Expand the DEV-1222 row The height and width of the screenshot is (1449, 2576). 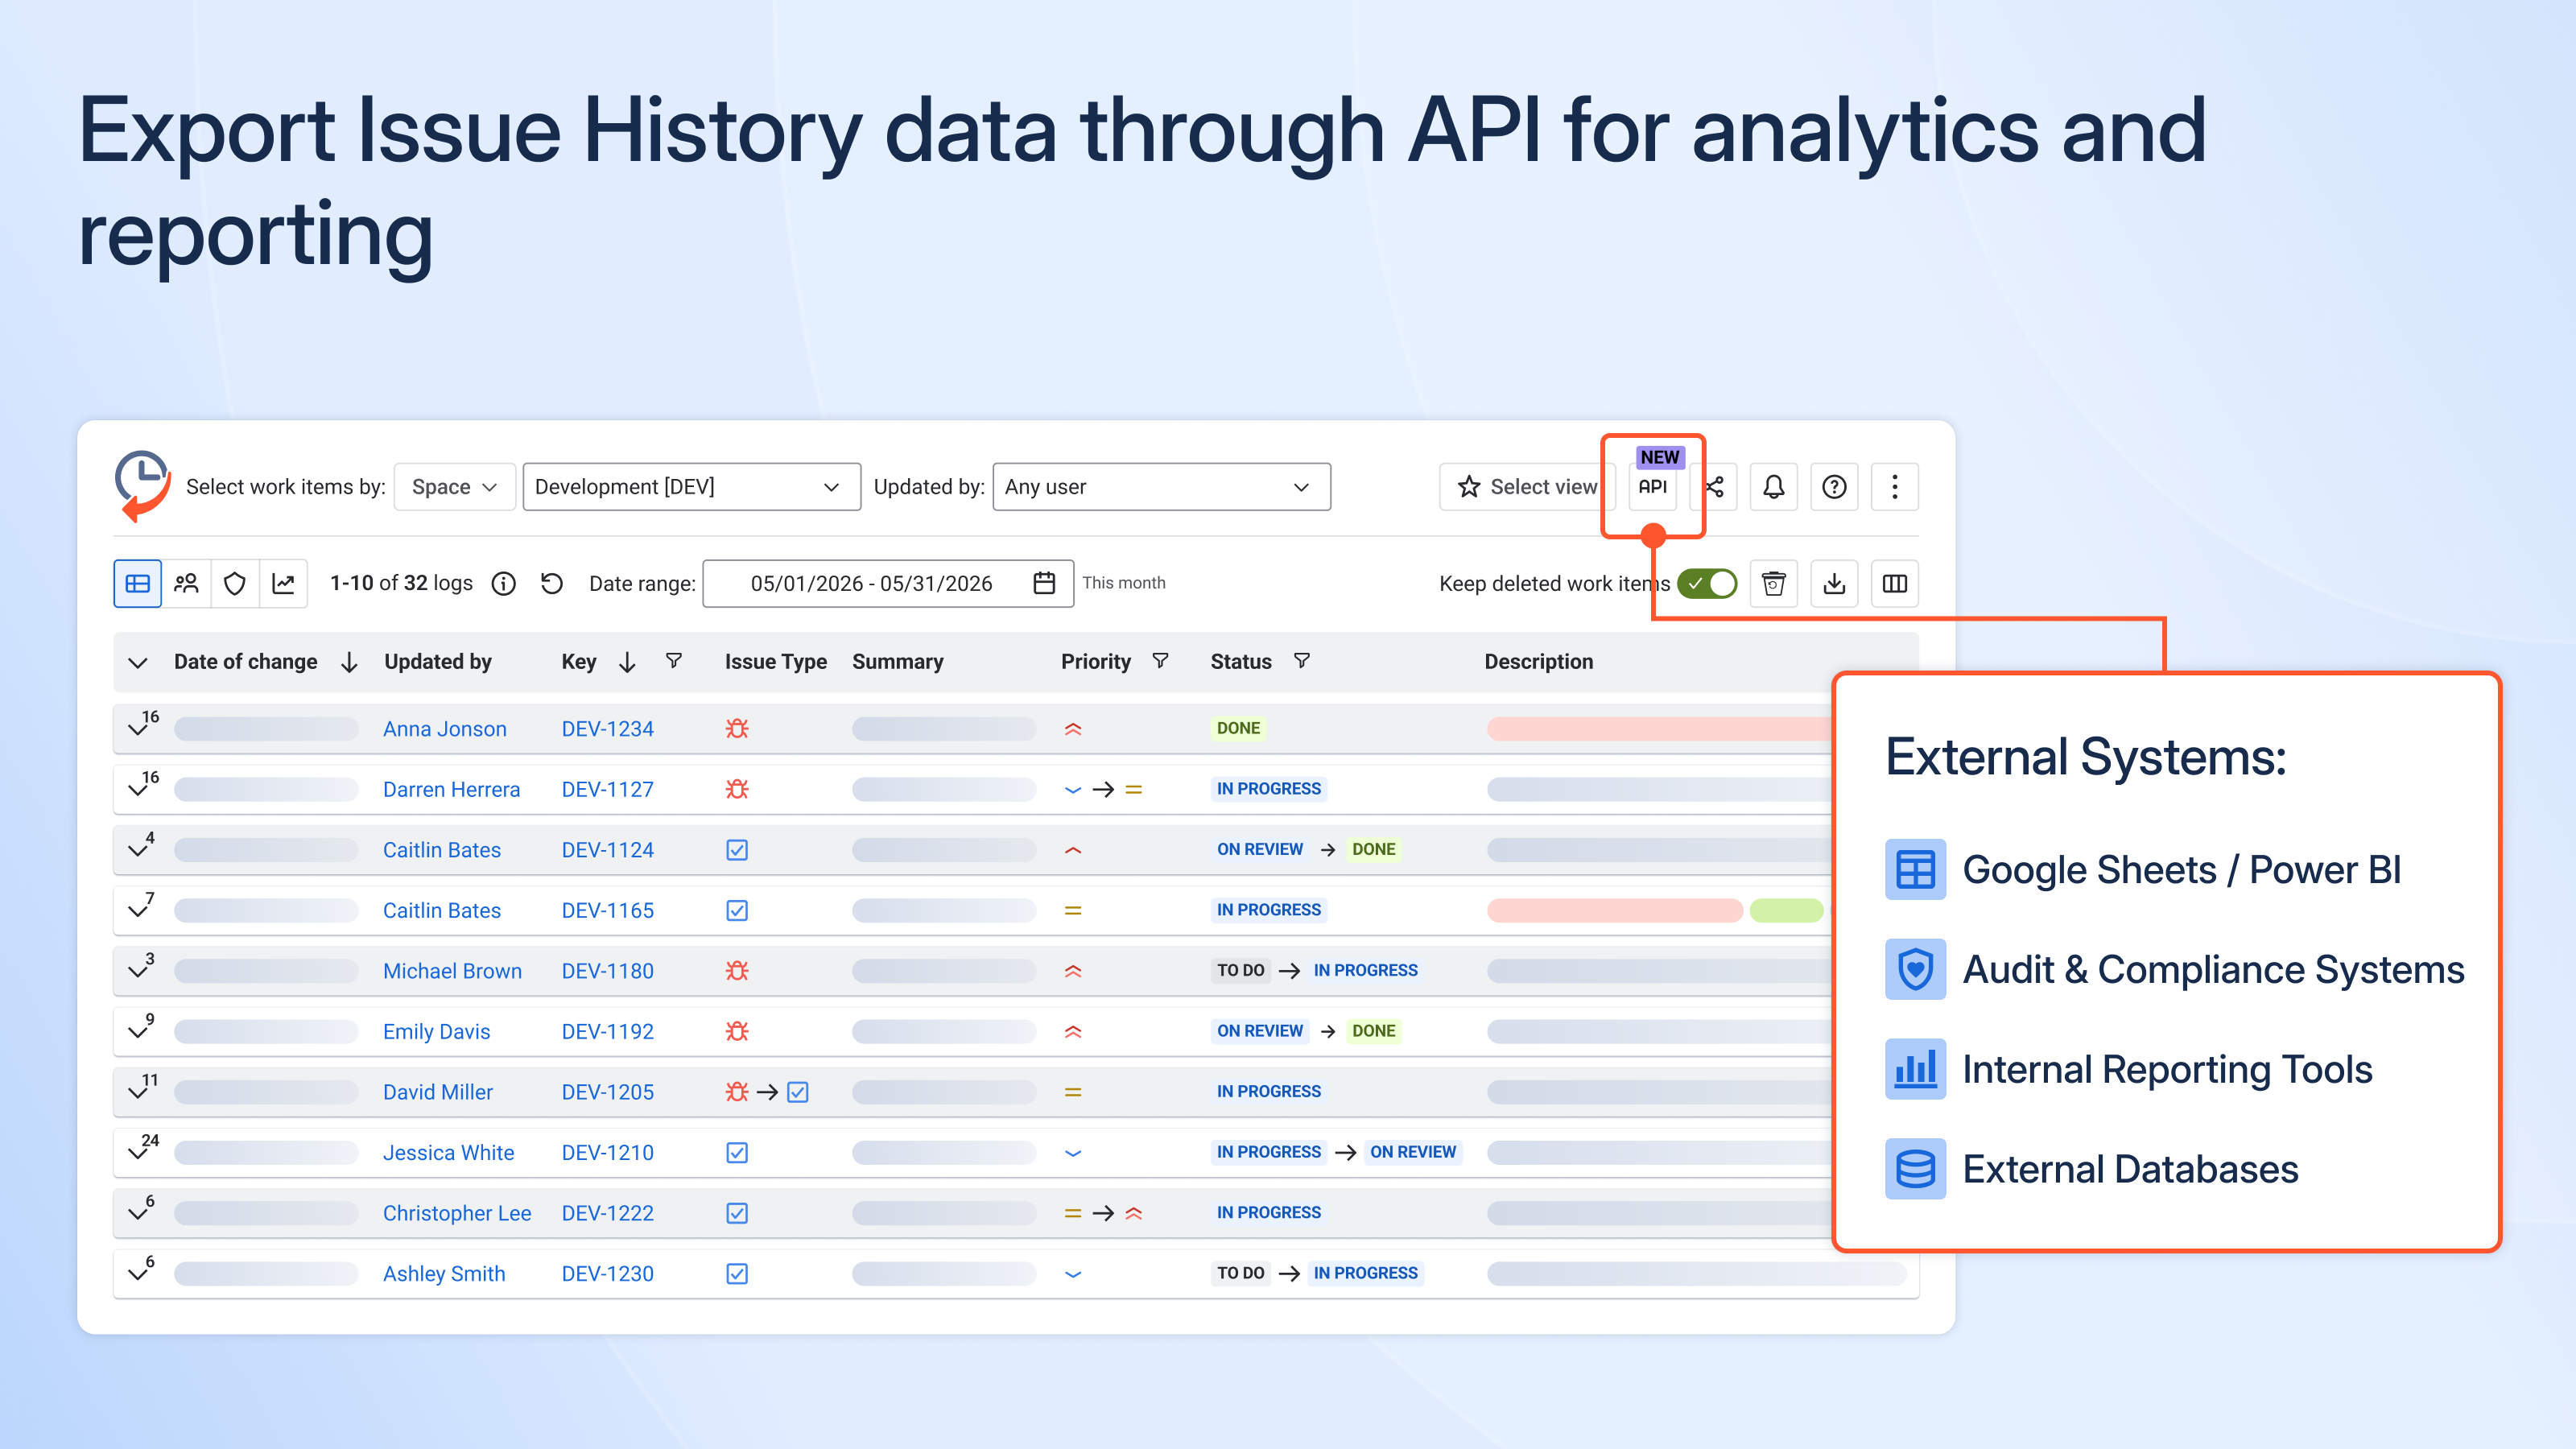click(x=139, y=1212)
